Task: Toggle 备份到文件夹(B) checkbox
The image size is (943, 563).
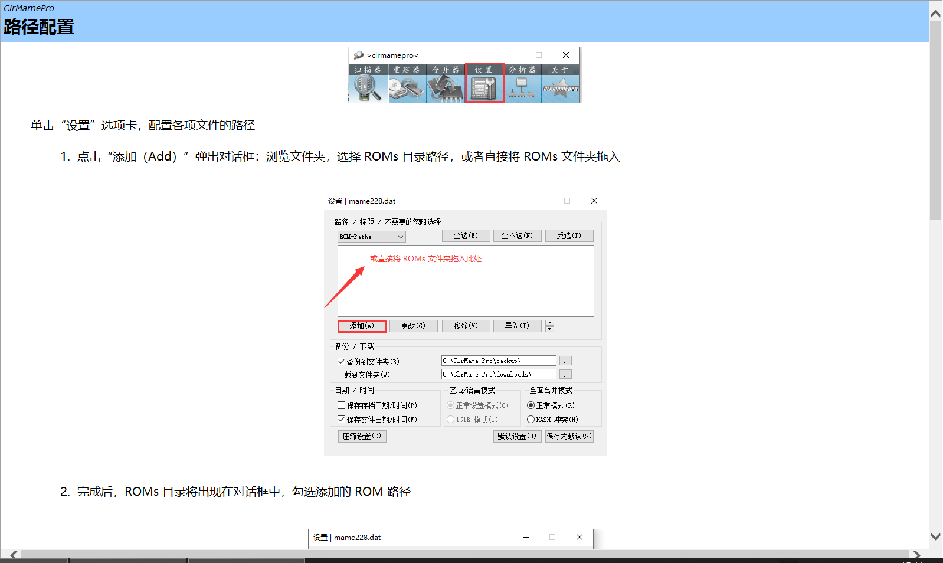Action: pyautogui.click(x=341, y=361)
